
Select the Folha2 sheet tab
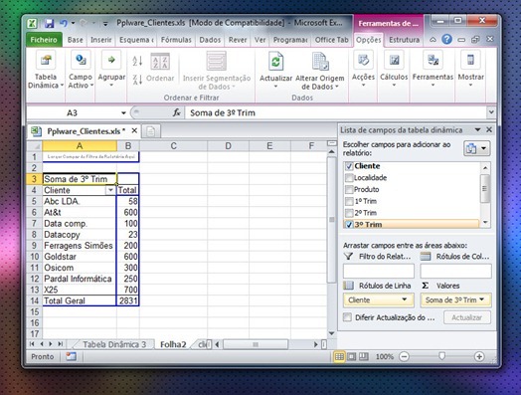[173, 344]
